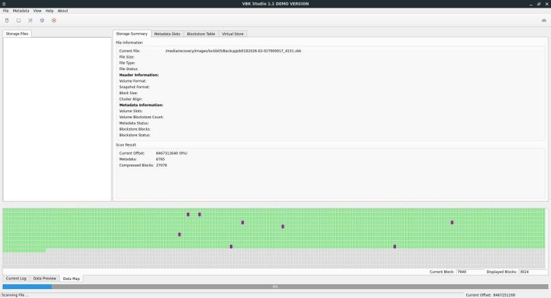The height and width of the screenshot is (298, 551).
Task: Select the Storage Files tab
Action: click(17, 34)
